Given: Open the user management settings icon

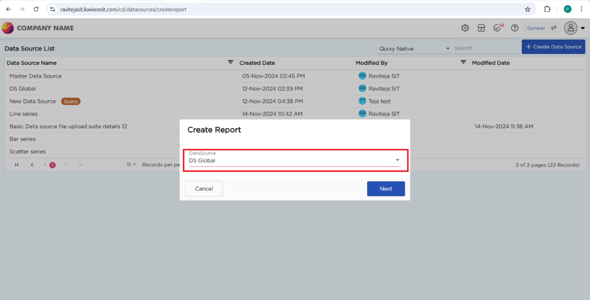Looking at the screenshot, I should [465, 28].
